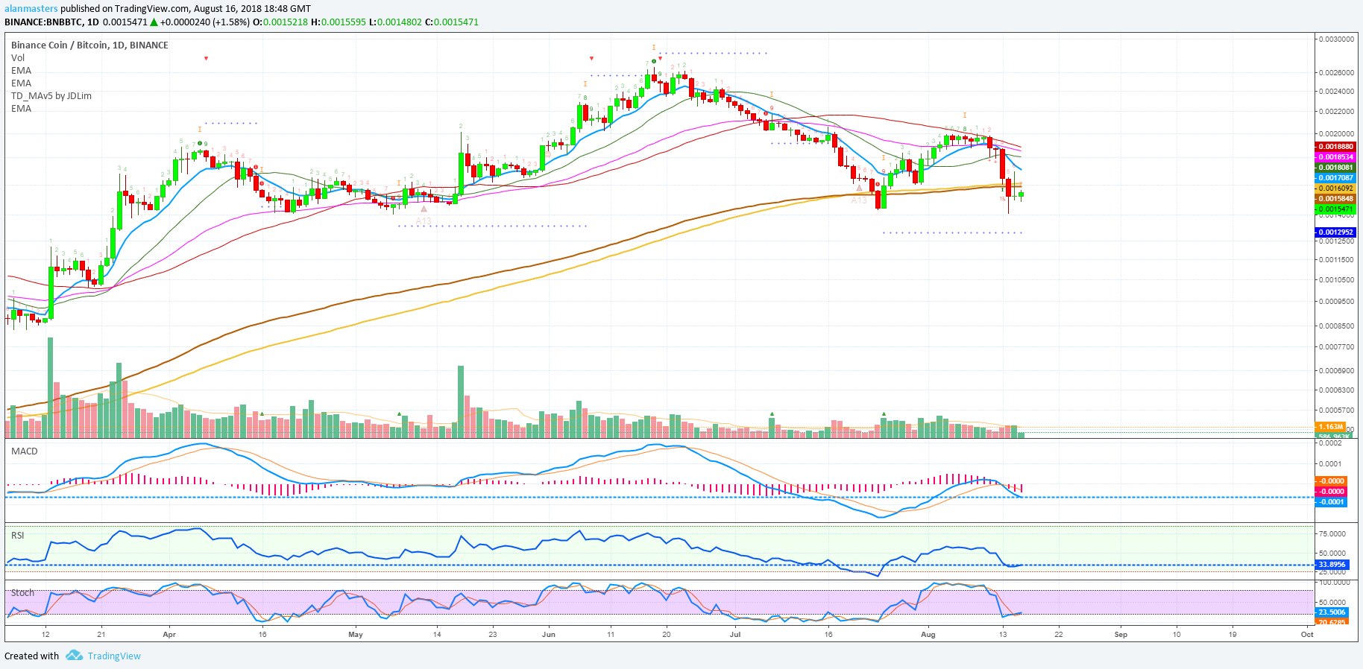Click the 0.0011500 price axis tick
This screenshot has width=1363, height=669.
point(1336,260)
